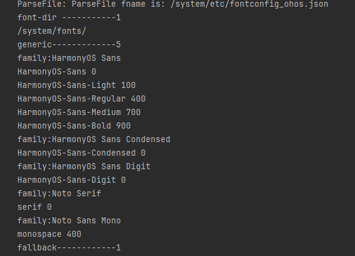Viewport: 355px width, 256px height.
Task: Click the HarmonyOS-Sans-Digit 0 entry
Action: click(72, 180)
